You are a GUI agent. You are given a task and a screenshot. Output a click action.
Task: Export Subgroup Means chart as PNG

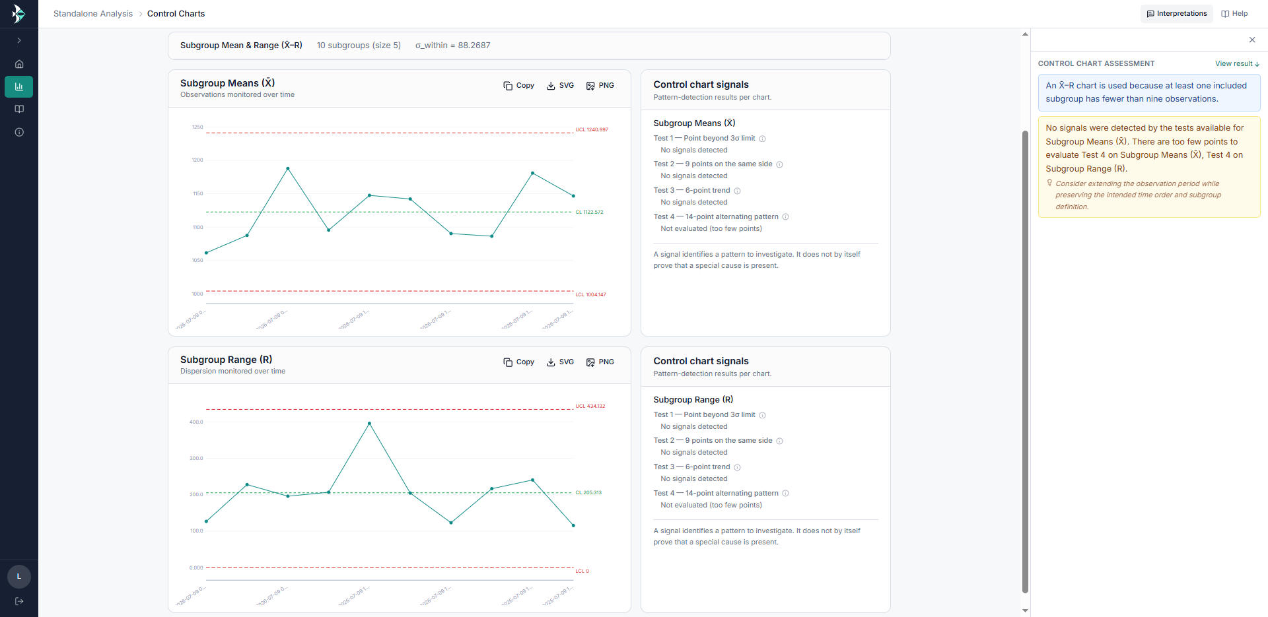[x=600, y=86]
